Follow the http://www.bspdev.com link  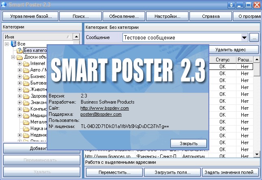click(105, 108)
